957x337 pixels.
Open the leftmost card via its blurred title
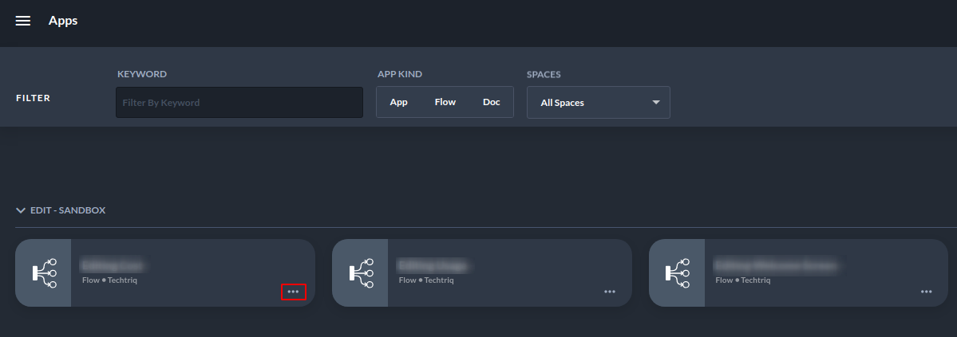click(x=117, y=265)
